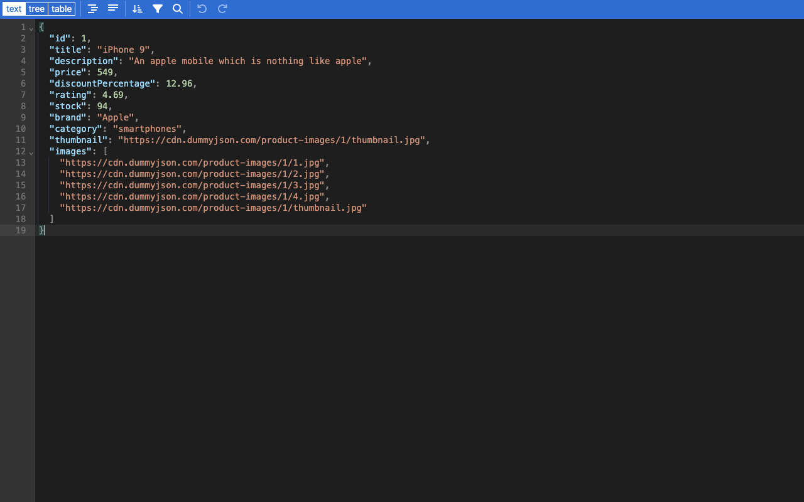Viewport: 804px width, 502px height.
Task: Redo the last edit
Action: pos(222,9)
